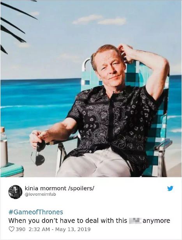Click the heart like icon
The height and width of the screenshot is (240, 182).
tap(11, 229)
